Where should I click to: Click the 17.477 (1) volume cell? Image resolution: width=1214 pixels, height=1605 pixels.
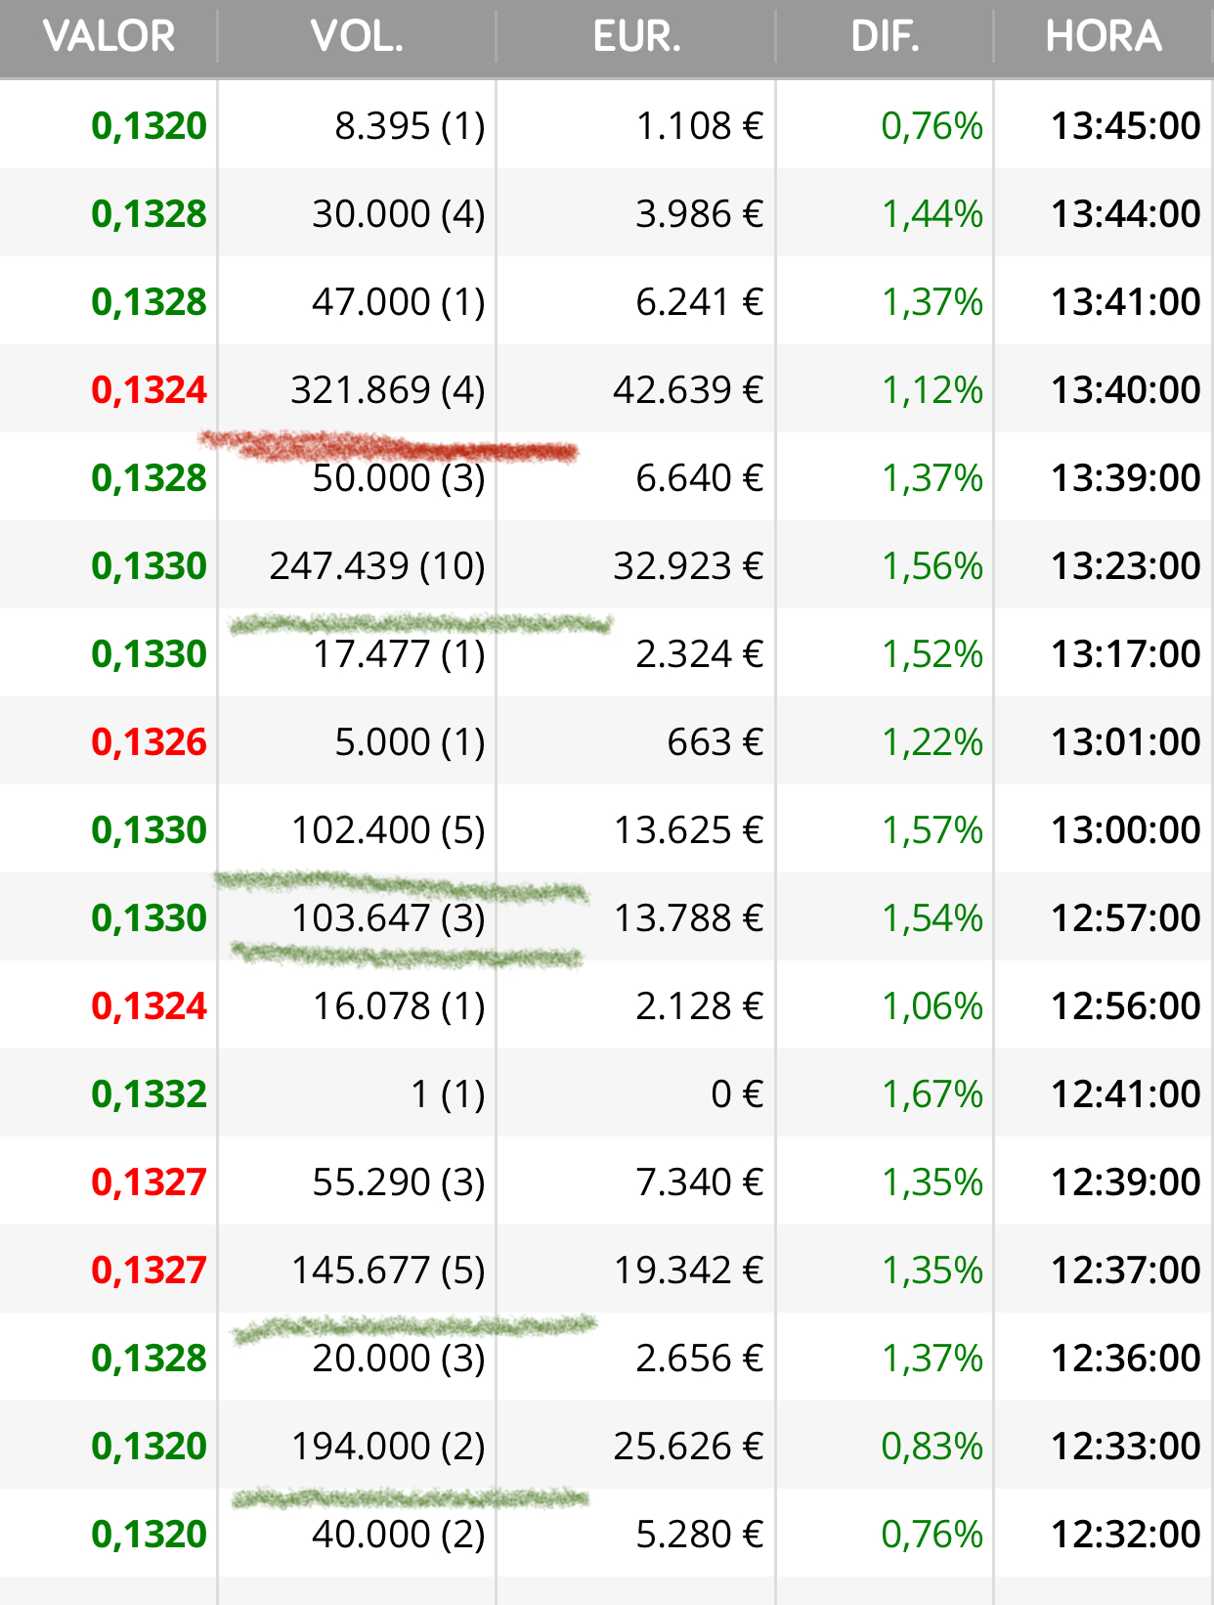click(x=399, y=654)
